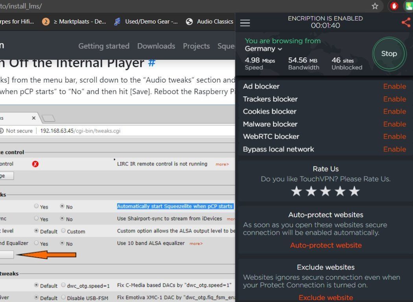
Task: Close the tab in the embedded screenshot
Action: pyautogui.click(x=34, y=118)
